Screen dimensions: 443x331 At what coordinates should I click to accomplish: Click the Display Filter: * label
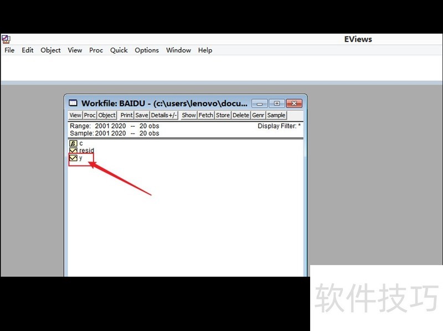coord(279,126)
